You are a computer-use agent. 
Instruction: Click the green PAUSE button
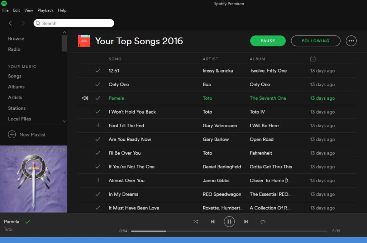[268, 41]
